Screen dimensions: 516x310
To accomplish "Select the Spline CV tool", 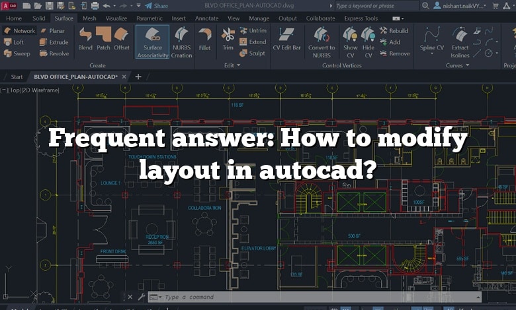I will click(x=432, y=39).
